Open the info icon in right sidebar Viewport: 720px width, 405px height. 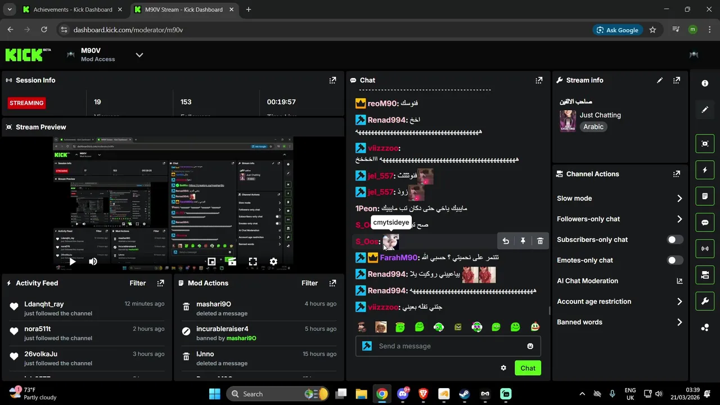pyautogui.click(x=705, y=83)
